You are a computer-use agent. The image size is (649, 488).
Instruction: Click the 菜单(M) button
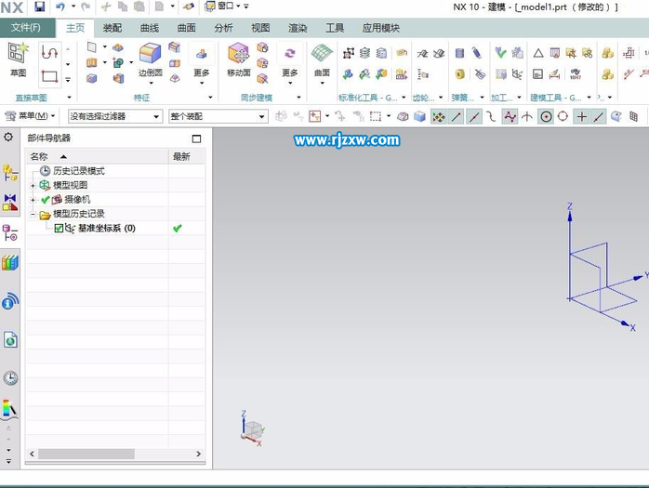(31, 116)
